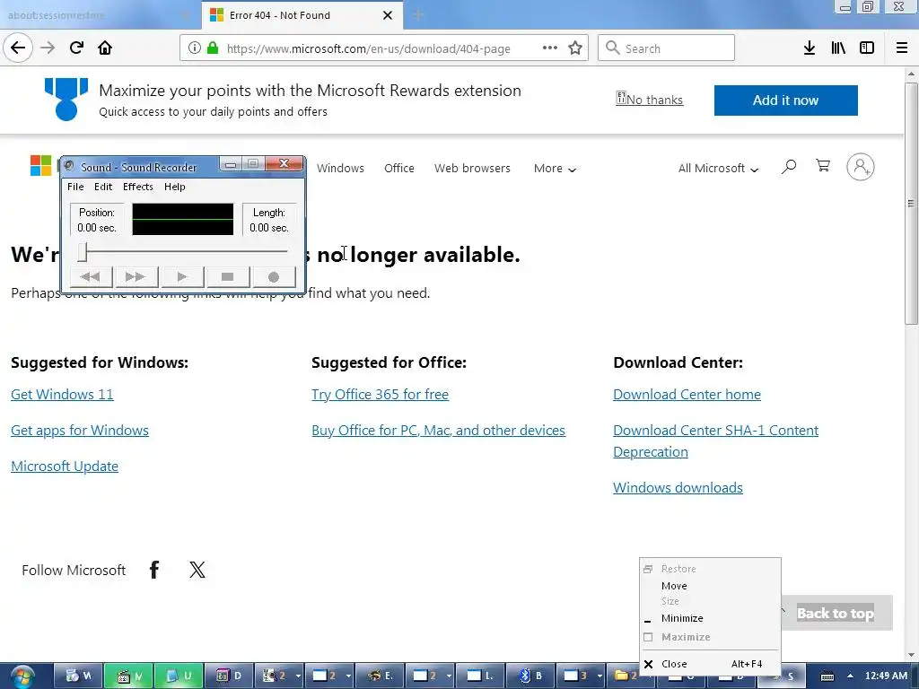Open the browser home page icon
919x689 pixels.
105,48
